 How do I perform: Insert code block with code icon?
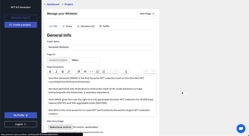coord(91,72)
